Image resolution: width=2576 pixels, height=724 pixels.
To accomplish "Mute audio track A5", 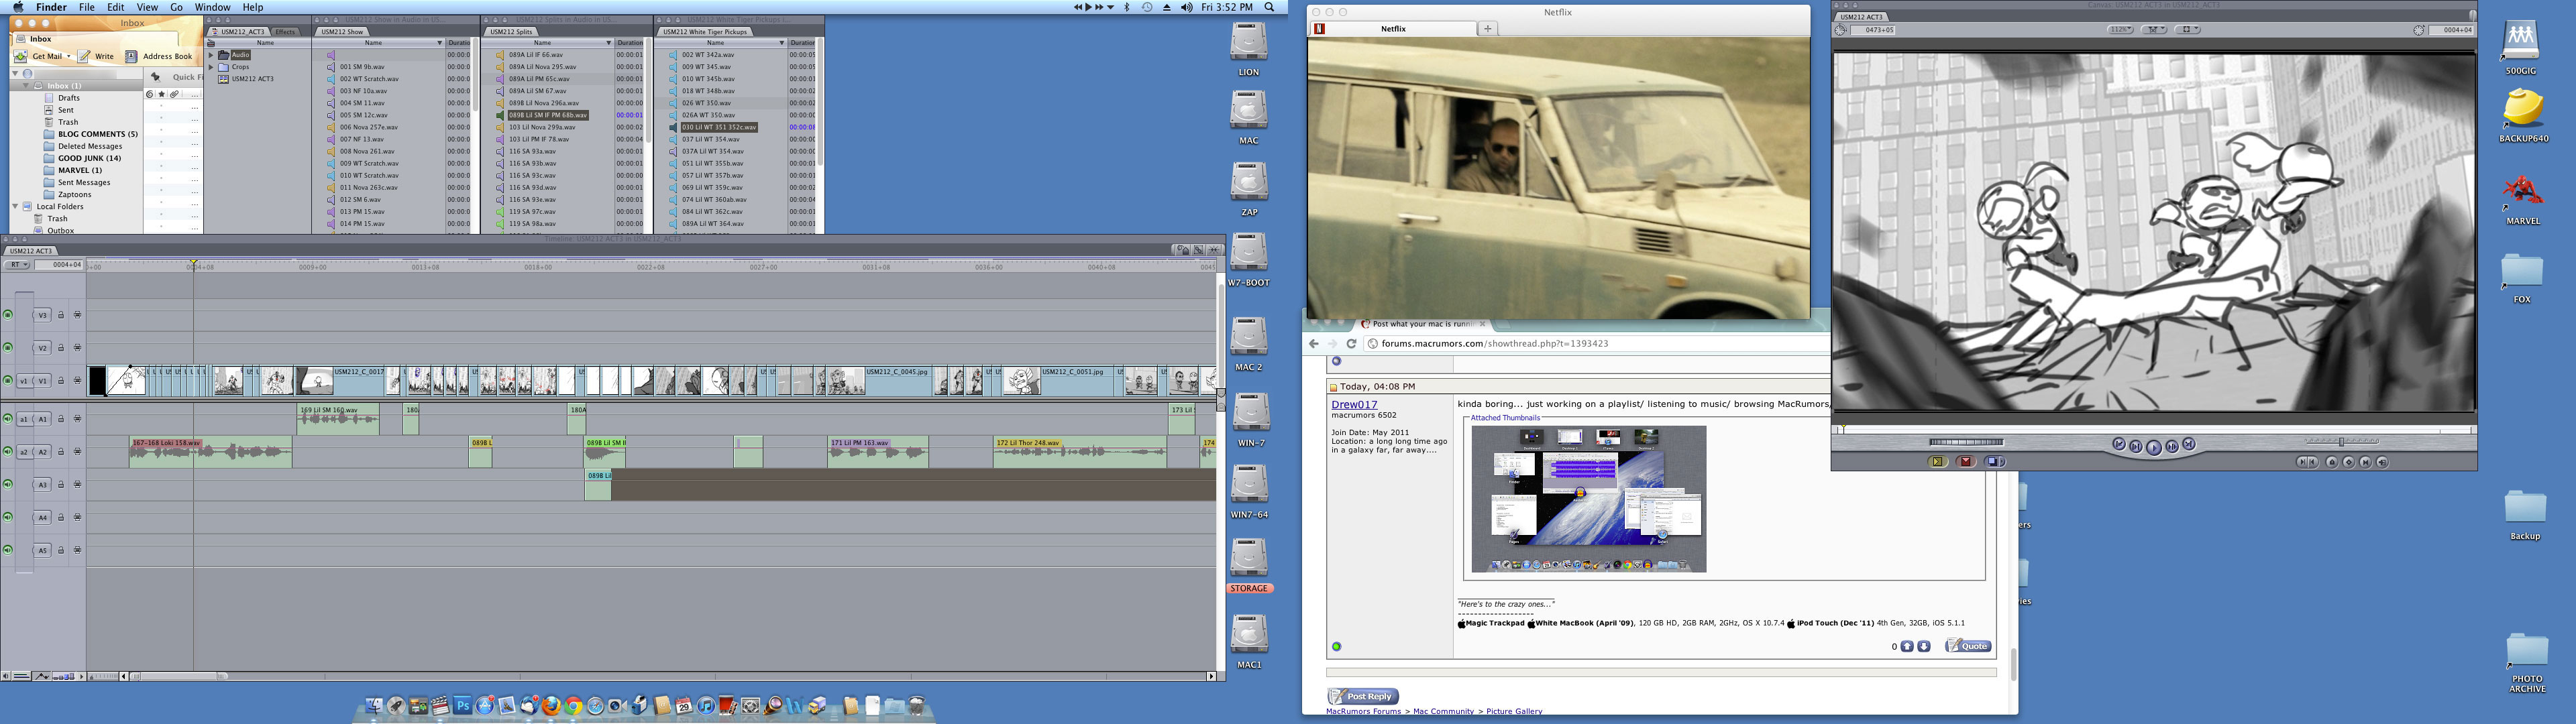I will pyautogui.click(x=7, y=550).
